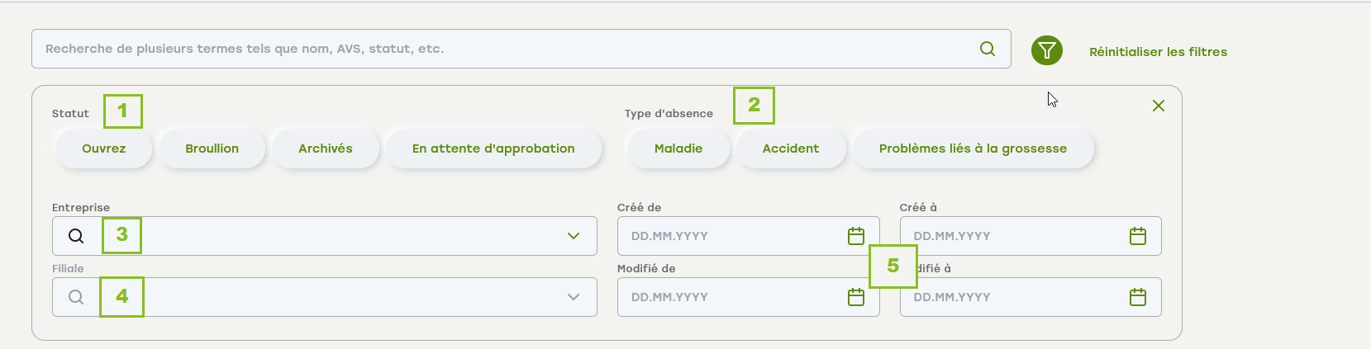Choose Problèmes liés à la grossesse filter
This screenshot has width=1371, height=349.
click(x=973, y=149)
